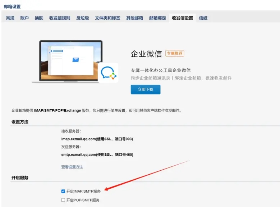Enable the 开启POP/SMTP服务 checkbox
The width and height of the screenshot is (280, 207).
(x=63, y=200)
